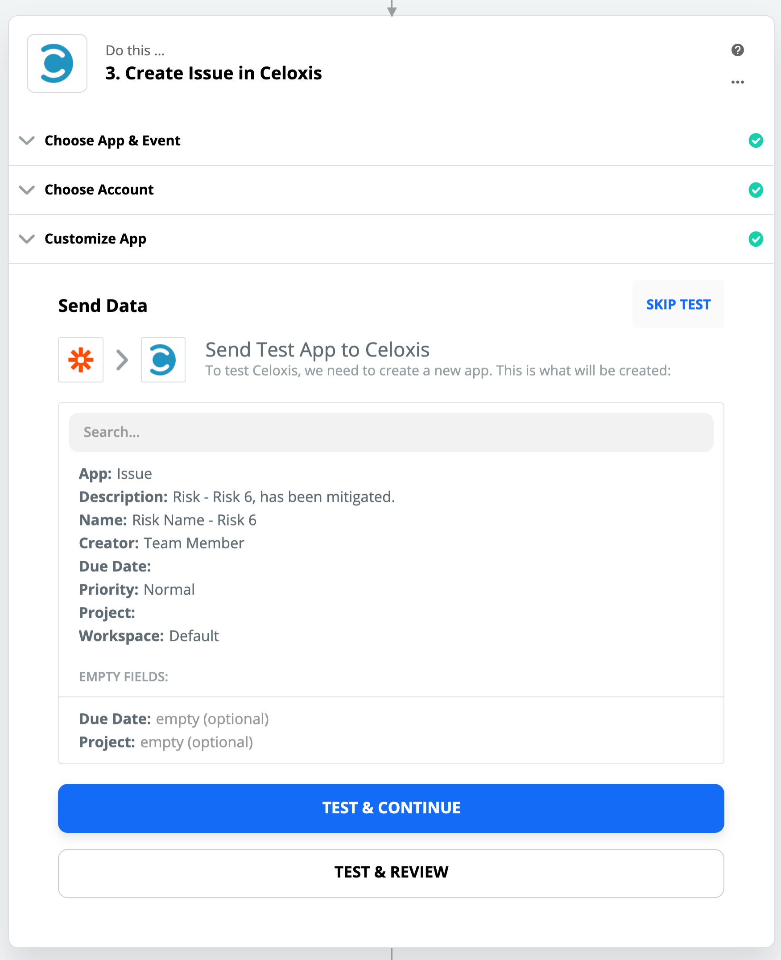Image resolution: width=781 pixels, height=960 pixels.
Task: Expand the Choose App & Event chevron
Action: point(27,141)
